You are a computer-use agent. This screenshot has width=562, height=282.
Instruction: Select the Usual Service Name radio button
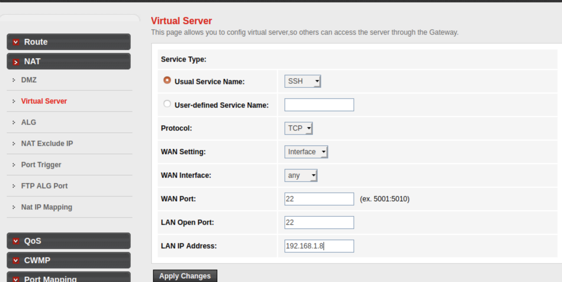tap(167, 80)
